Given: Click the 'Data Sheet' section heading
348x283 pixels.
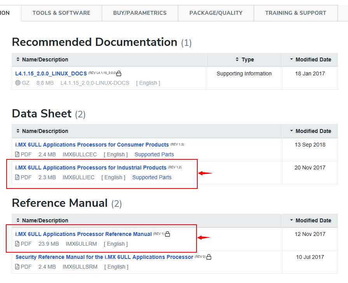Looking at the screenshot, I should pyautogui.click(x=42, y=114).
